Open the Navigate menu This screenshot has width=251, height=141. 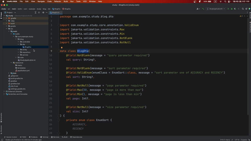pyautogui.click(x=41, y=1)
